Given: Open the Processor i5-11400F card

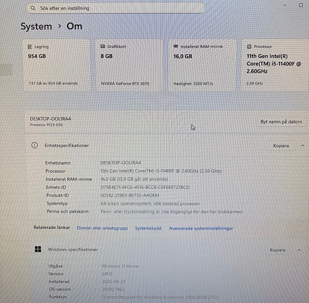Looking at the screenshot, I should 275,65.
